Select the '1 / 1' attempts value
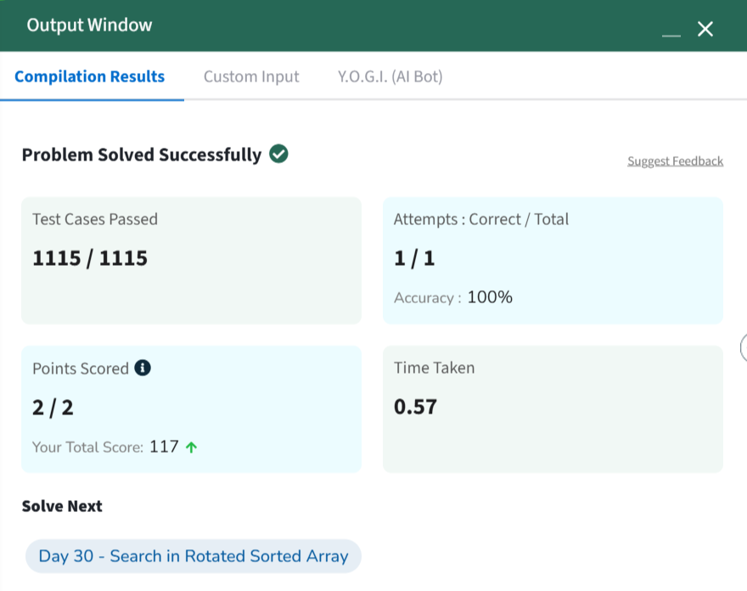 point(414,258)
